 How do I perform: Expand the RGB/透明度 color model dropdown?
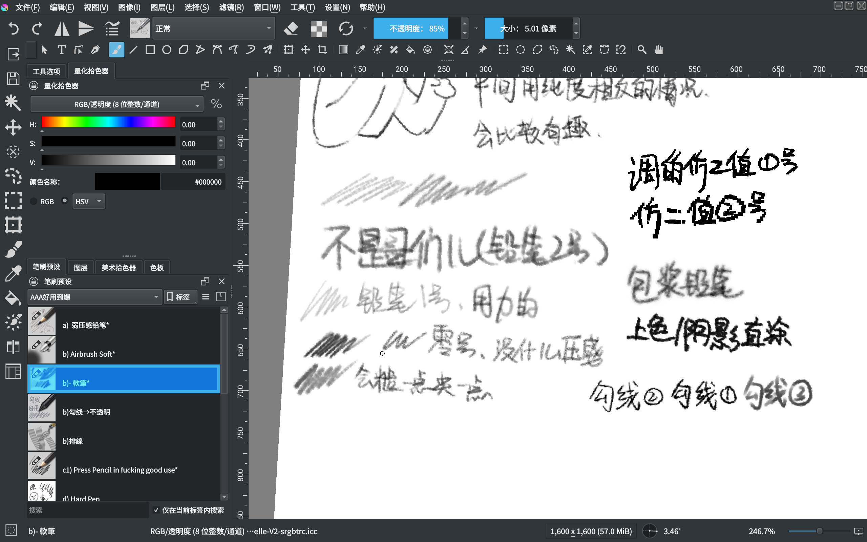pyautogui.click(x=117, y=104)
